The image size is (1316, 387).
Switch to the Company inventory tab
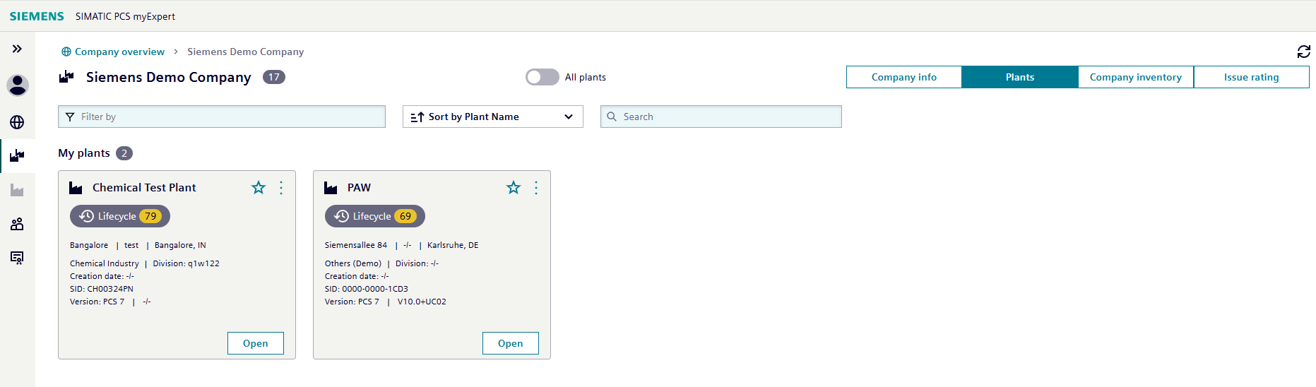tap(1135, 77)
